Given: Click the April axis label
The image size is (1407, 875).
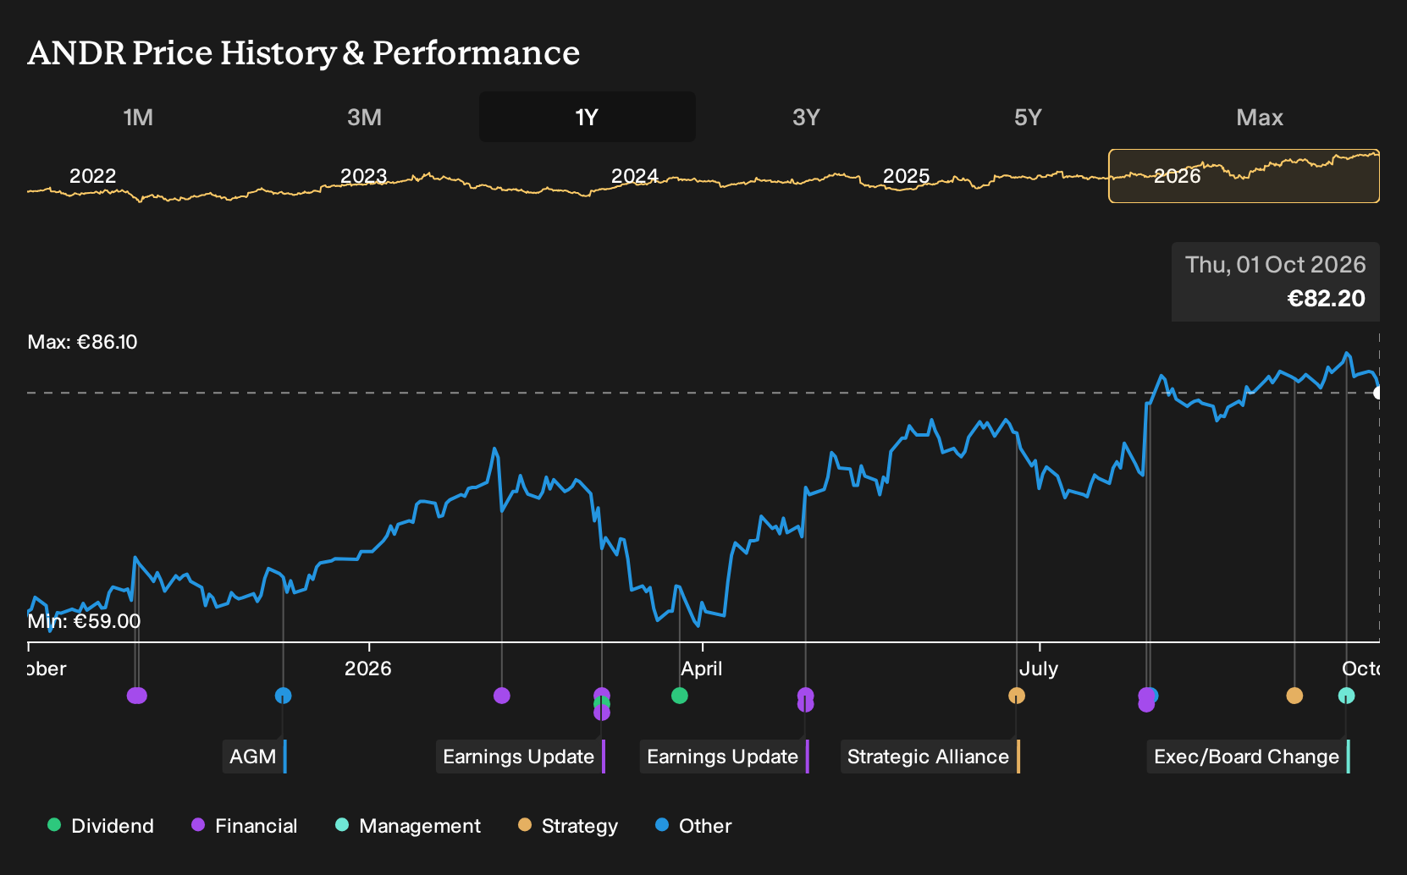Looking at the screenshot, I should [702, 669].
